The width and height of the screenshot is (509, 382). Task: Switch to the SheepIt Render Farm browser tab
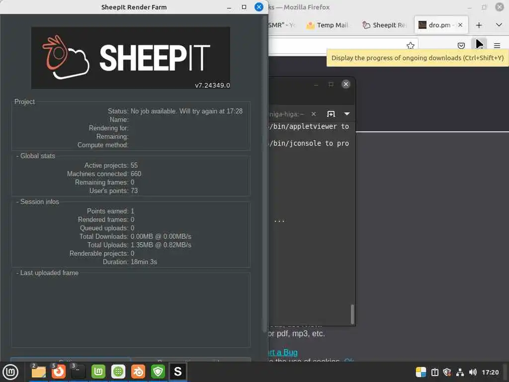pyautogui.click(x=385, y=25)
